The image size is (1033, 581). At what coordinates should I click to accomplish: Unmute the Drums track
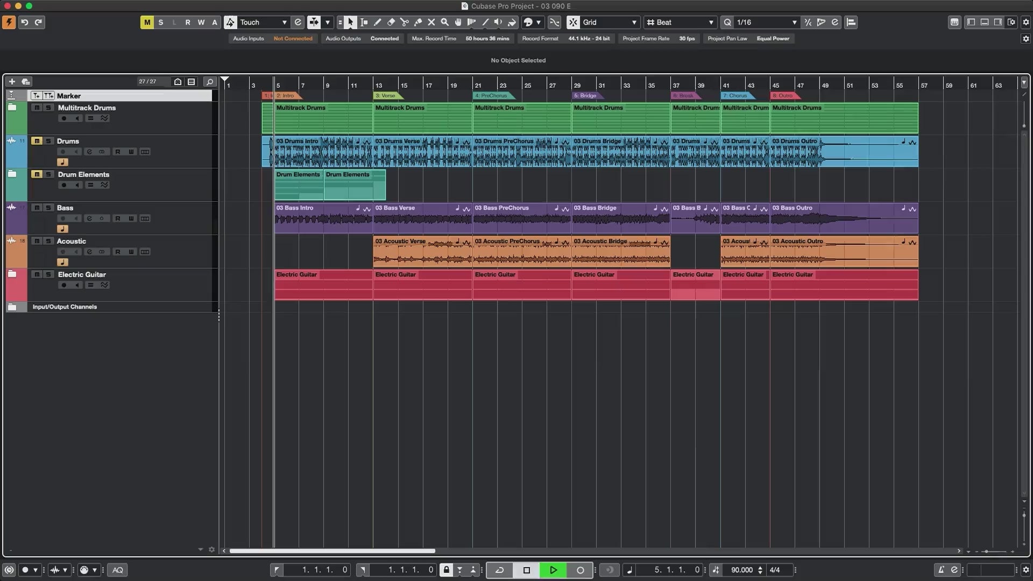click(37, 141)
